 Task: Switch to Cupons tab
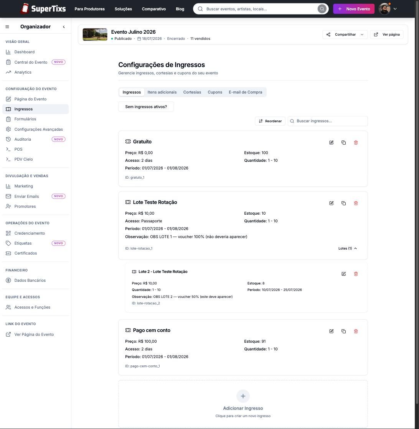(215, 92)
